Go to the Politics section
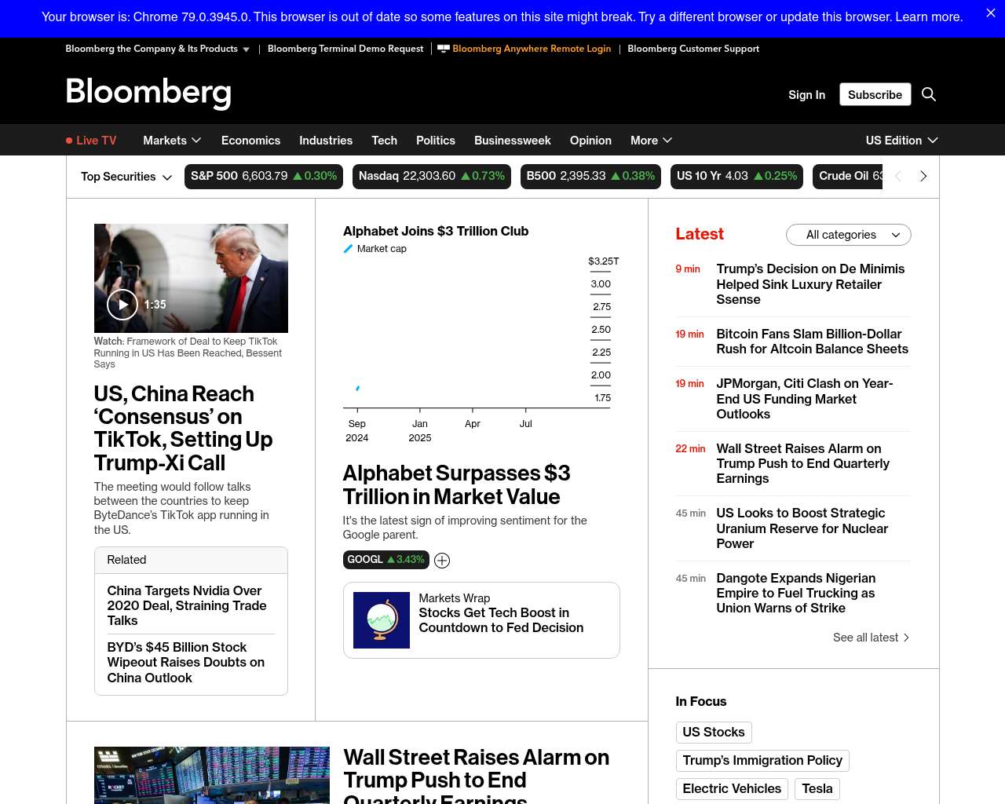The width and height of the screenshot is (1005, 804). click(x=436, y=141)
